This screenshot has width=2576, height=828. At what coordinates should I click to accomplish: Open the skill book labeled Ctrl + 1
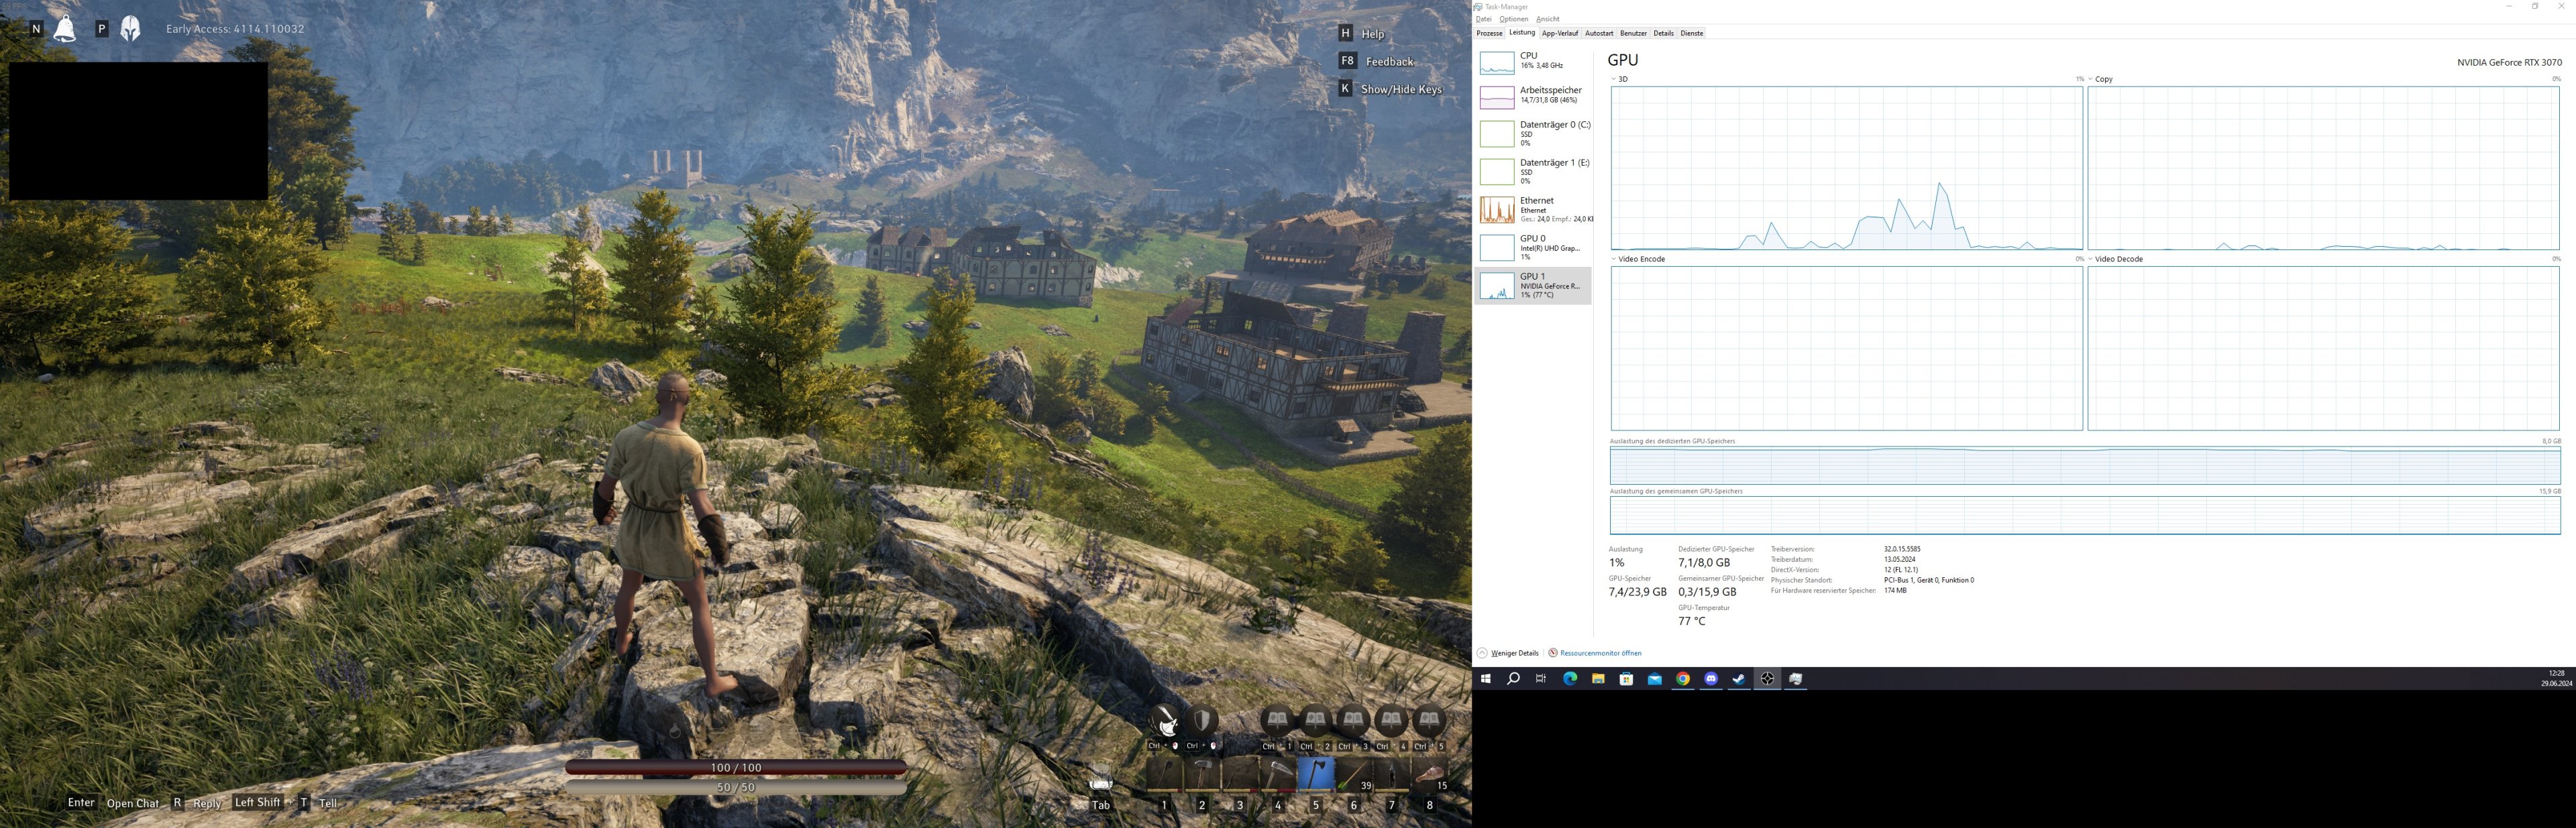(1277, 720)
